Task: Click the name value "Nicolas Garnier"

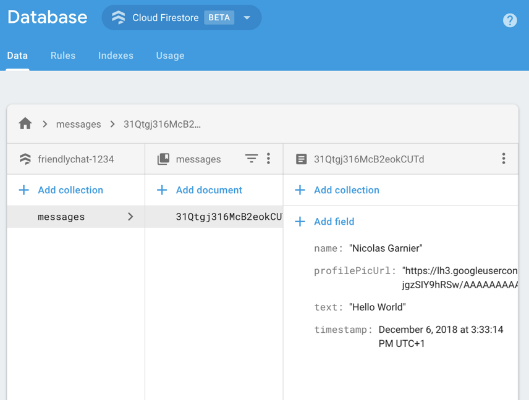Action: (386, 248)
